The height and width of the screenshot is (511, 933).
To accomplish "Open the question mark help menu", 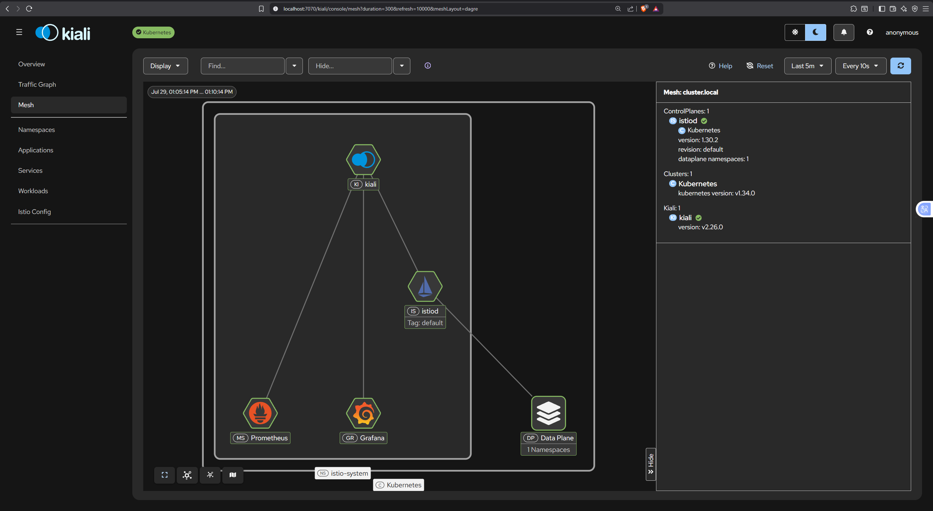I will [x=870, y=32].
